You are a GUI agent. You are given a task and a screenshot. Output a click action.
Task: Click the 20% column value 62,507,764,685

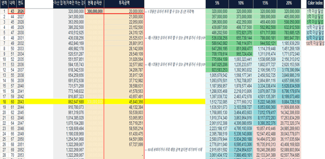pyautogui.click(x=289, y=155)
